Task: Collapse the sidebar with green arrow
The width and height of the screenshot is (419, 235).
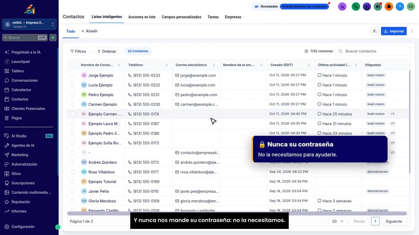Action: coord(58,227)
